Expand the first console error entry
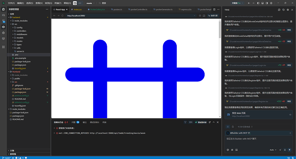296x159 pixels. coord(54,128)
